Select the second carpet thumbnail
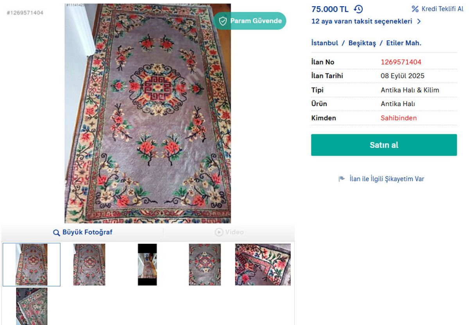 point(89,265)
